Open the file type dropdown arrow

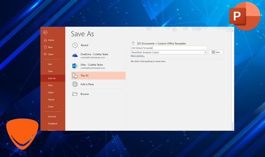click(x=205, y=52)
